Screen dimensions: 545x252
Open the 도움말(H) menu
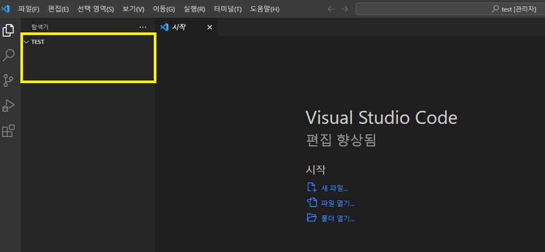tap(265, 9)
